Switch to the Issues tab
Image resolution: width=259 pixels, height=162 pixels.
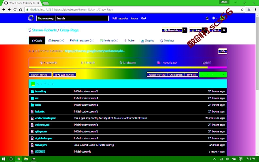pyautogui.click(x=56, y=40)
